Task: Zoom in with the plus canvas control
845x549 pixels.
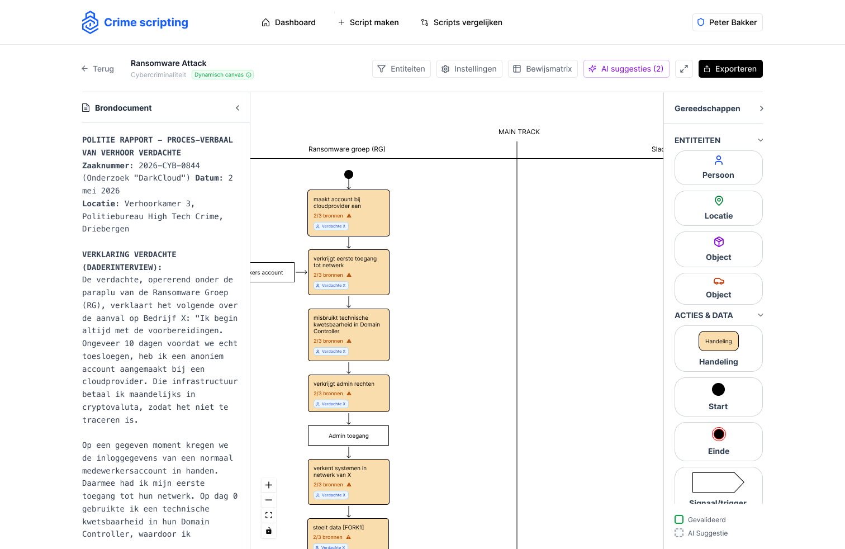Action: click(x=269, y=485)
